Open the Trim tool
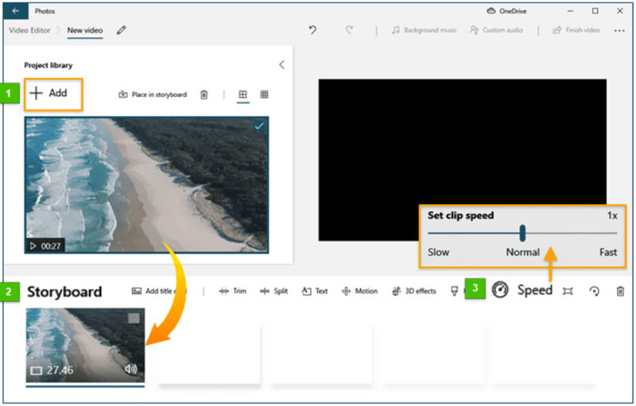The image size is (636, 406). 232,291
